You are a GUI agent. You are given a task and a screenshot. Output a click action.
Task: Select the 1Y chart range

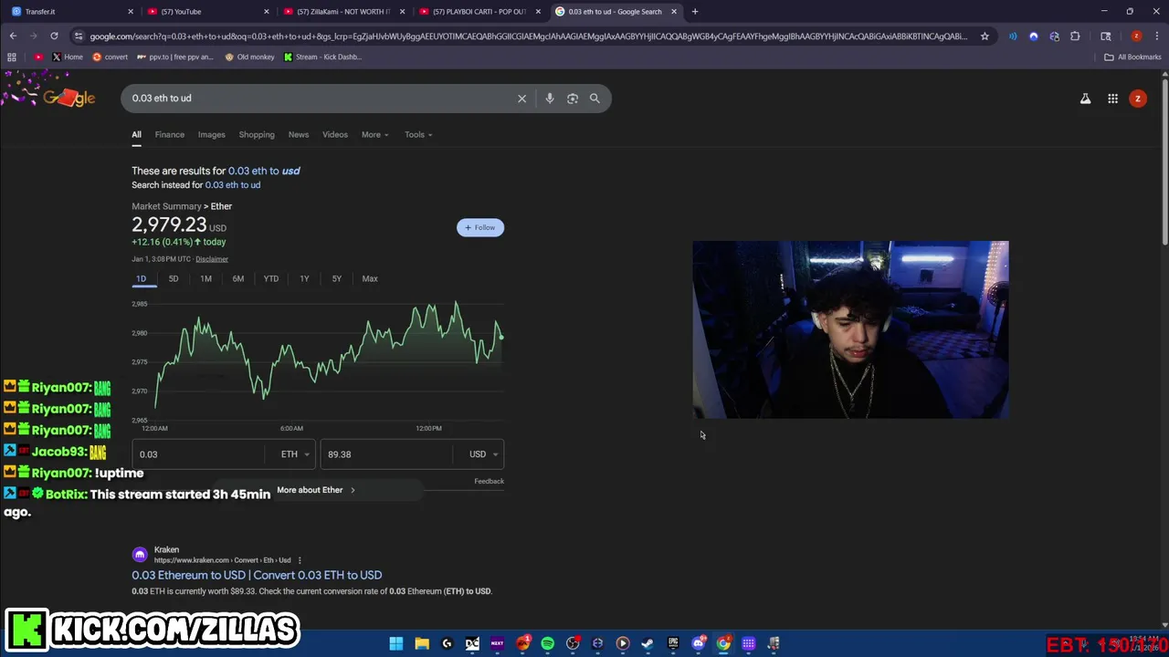pos(304,278)
